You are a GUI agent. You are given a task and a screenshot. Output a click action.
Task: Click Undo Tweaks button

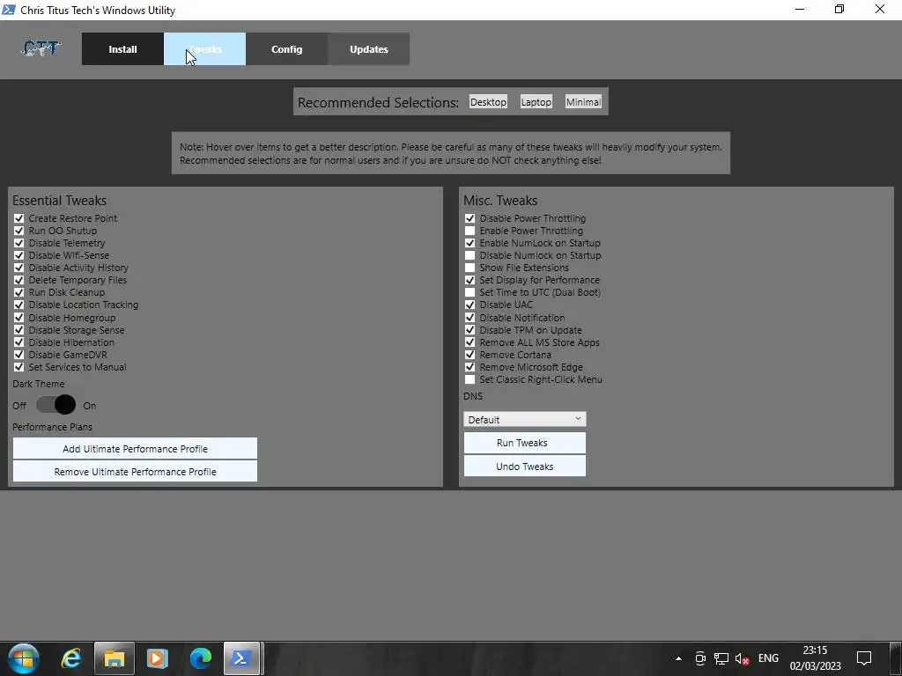[x=525, y=467]
